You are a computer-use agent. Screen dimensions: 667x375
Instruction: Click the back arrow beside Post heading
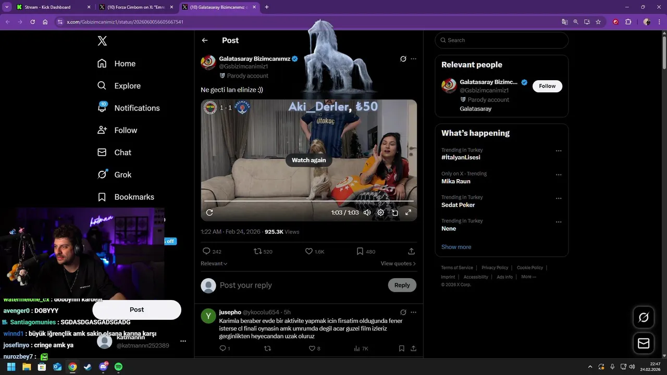pyautogui.click(x=205, y=40)
